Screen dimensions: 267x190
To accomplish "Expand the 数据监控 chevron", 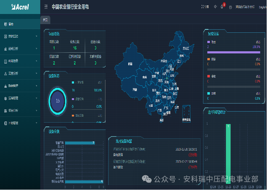I will pos(36,36).
